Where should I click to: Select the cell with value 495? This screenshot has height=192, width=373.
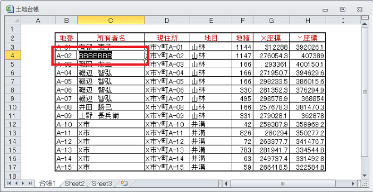[x=243, y=98]
